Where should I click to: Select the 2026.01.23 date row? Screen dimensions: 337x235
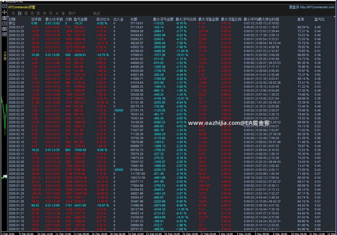coord(16,205)
